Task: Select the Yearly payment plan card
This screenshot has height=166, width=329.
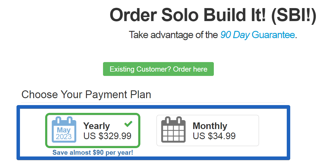Action: tap(93, 130)
